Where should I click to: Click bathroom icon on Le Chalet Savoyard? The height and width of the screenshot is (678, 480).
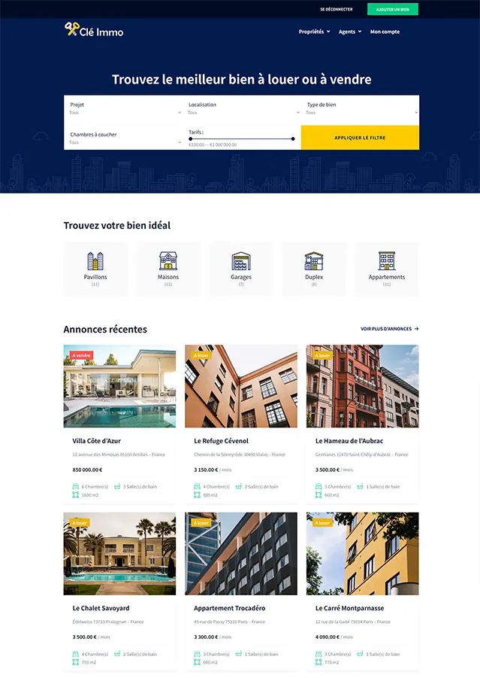tap(117, 654)
